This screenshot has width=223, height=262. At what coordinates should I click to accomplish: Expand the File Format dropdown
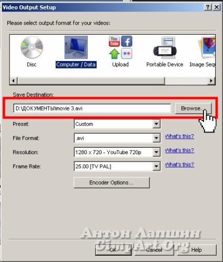coord(156,138)
